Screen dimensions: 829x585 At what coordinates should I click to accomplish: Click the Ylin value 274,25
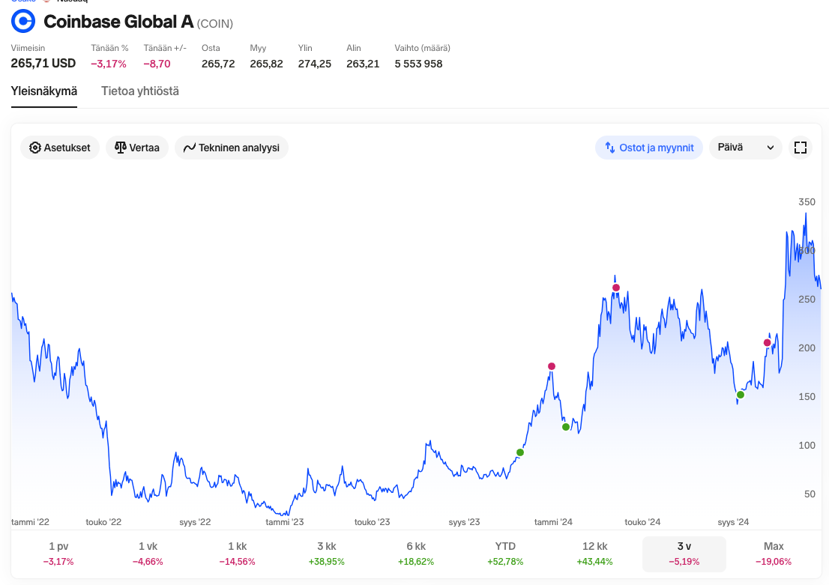[x=315, y=64]
